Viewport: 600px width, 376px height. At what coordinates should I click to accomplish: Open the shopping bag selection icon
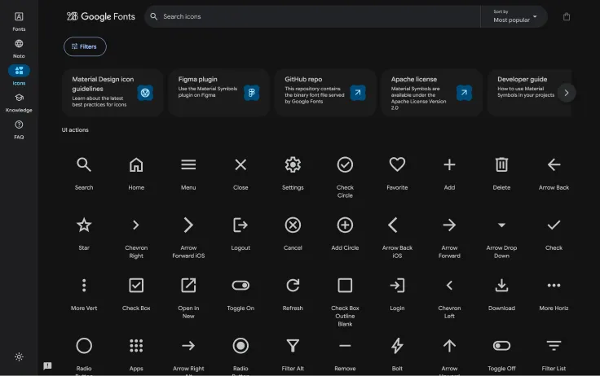pos(567,16)
